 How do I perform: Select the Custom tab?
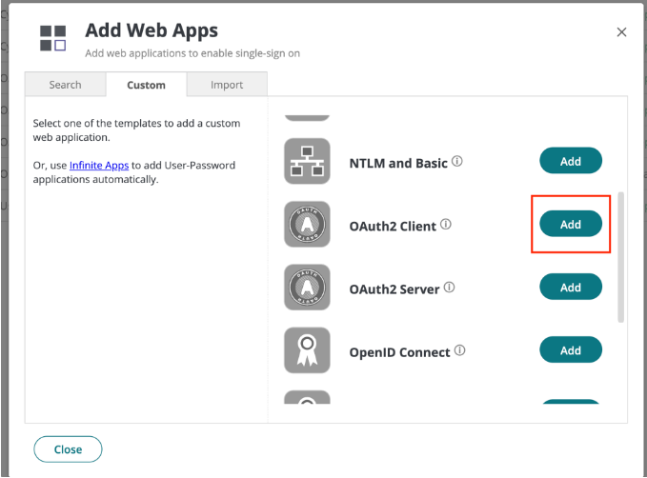(146, 85)
